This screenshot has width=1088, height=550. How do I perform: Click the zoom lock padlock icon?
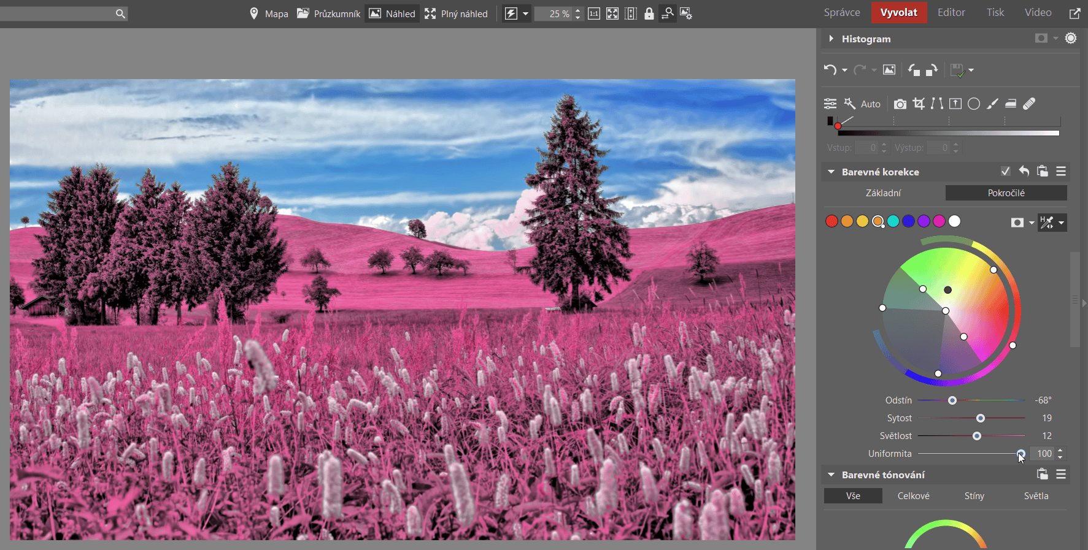click(x=649, y=13)
